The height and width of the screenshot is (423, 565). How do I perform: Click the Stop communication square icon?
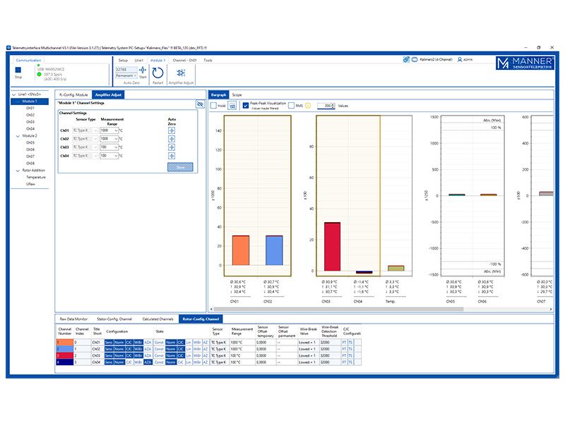click(x=18, y=70)
